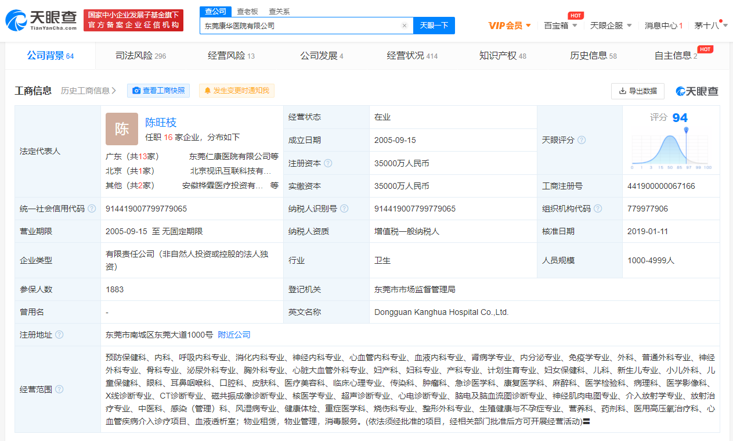The width and height of the screenshot is (733, 441).
Task: Open help icon next to 经营范围
Action: pos(59,389)
